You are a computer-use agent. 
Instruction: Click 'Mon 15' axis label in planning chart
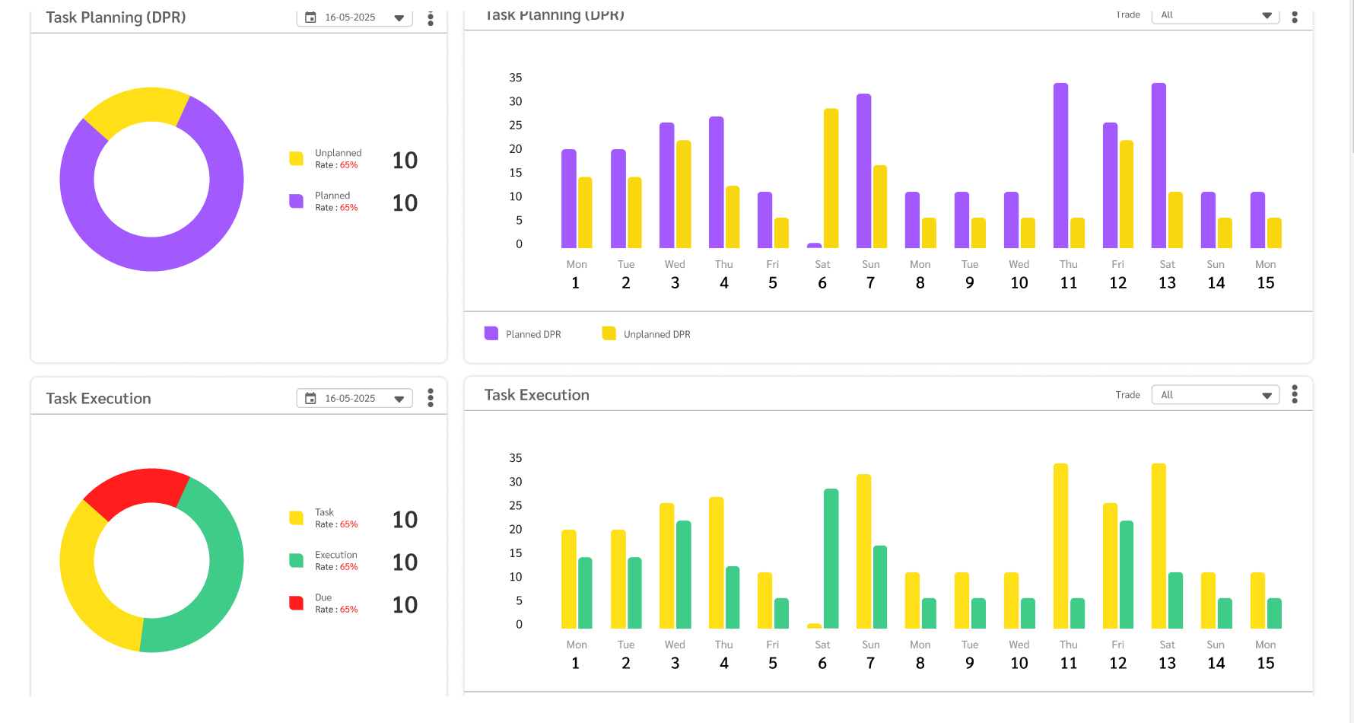[1266, 275]
